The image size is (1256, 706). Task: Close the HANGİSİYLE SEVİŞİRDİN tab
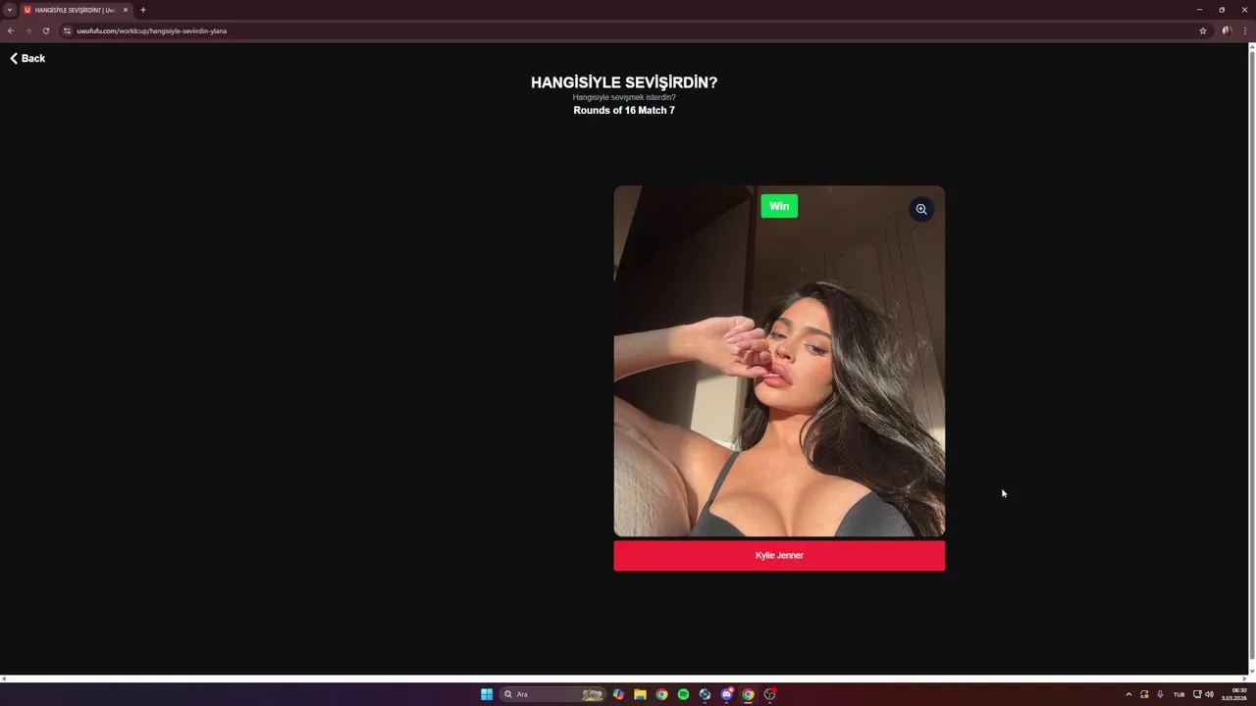click(126, 10)
